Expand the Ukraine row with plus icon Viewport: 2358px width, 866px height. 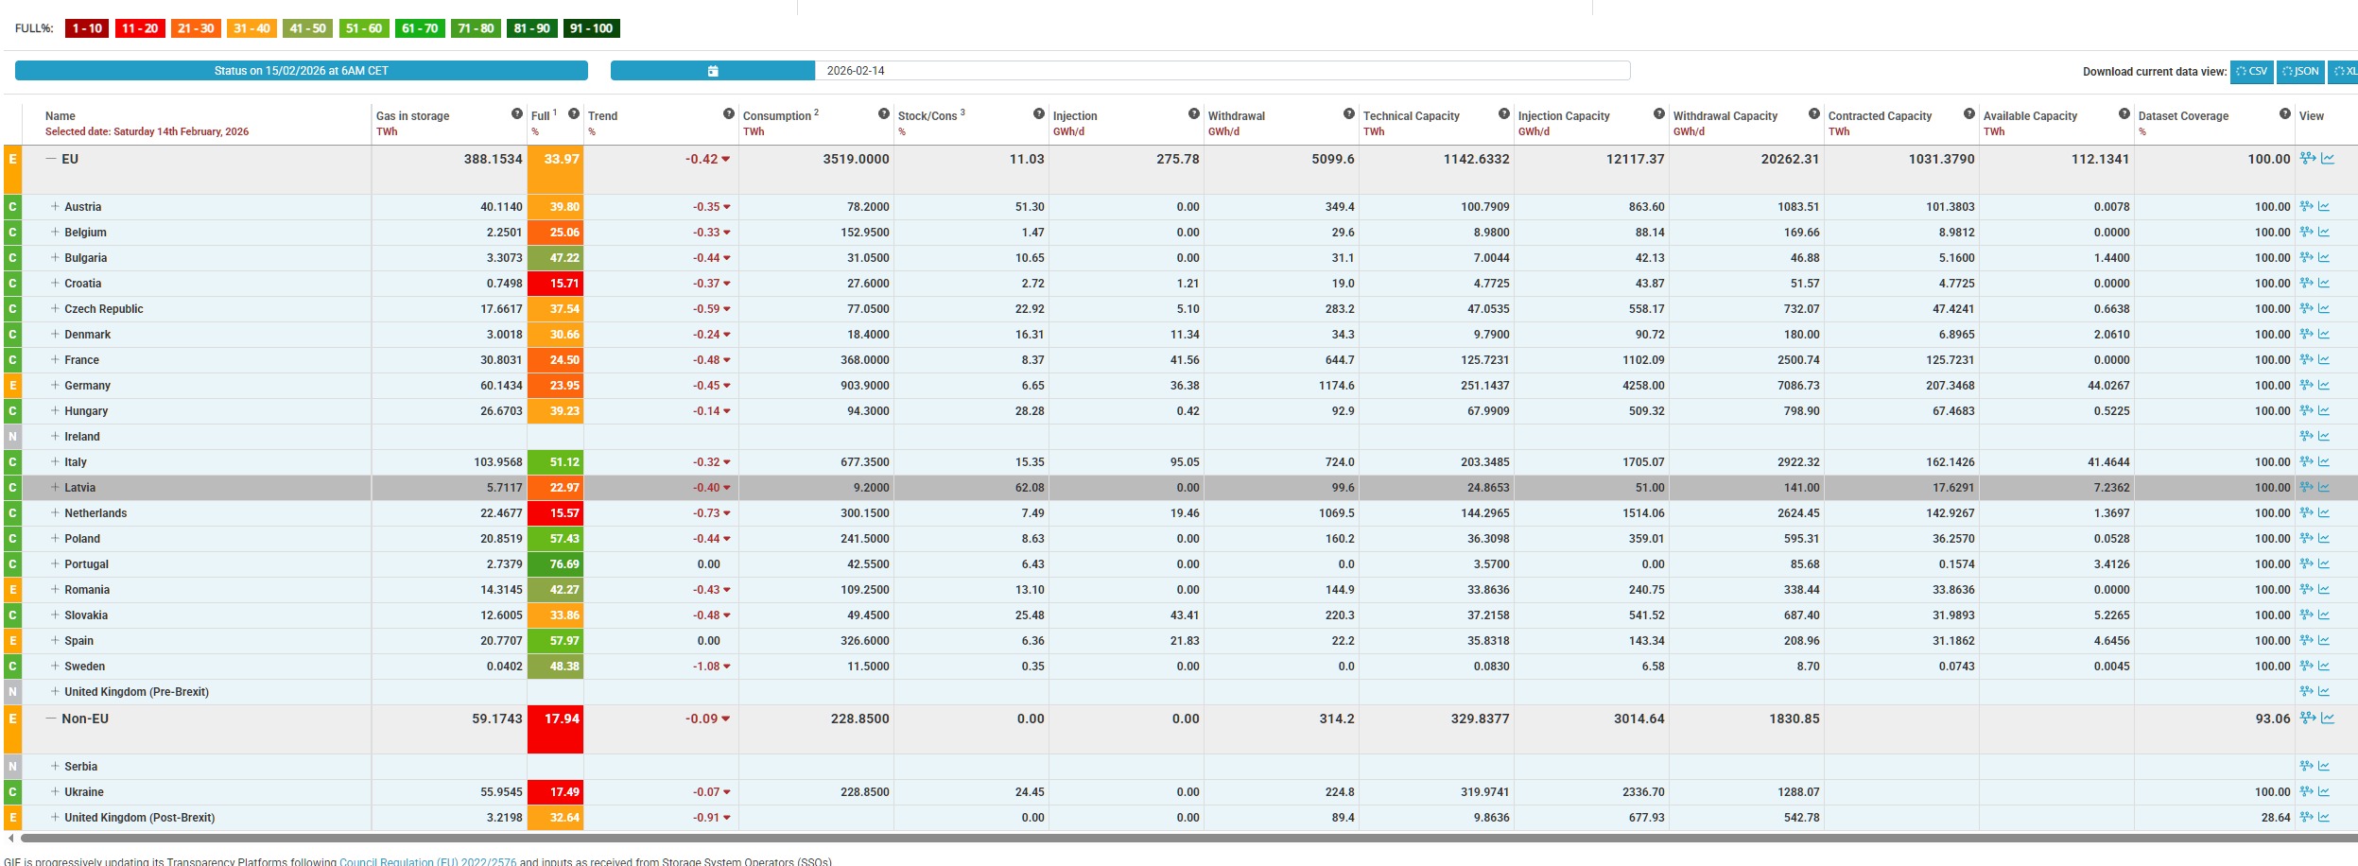pyautogui.click(x=55, y=791)
